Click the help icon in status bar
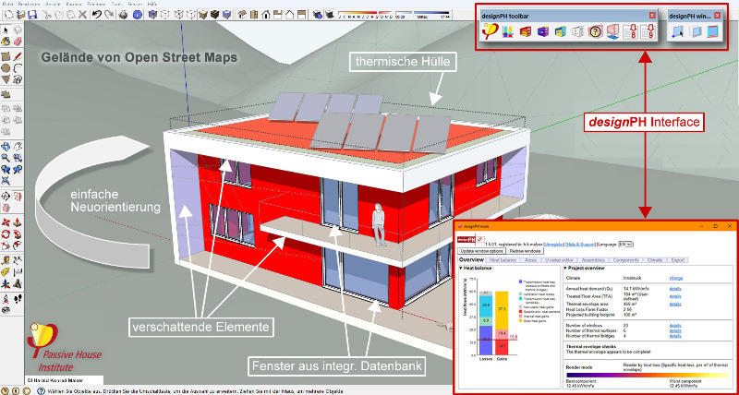The width and height of the screenshot is (739, 395). pyautogui.click(x=41, y=391)
